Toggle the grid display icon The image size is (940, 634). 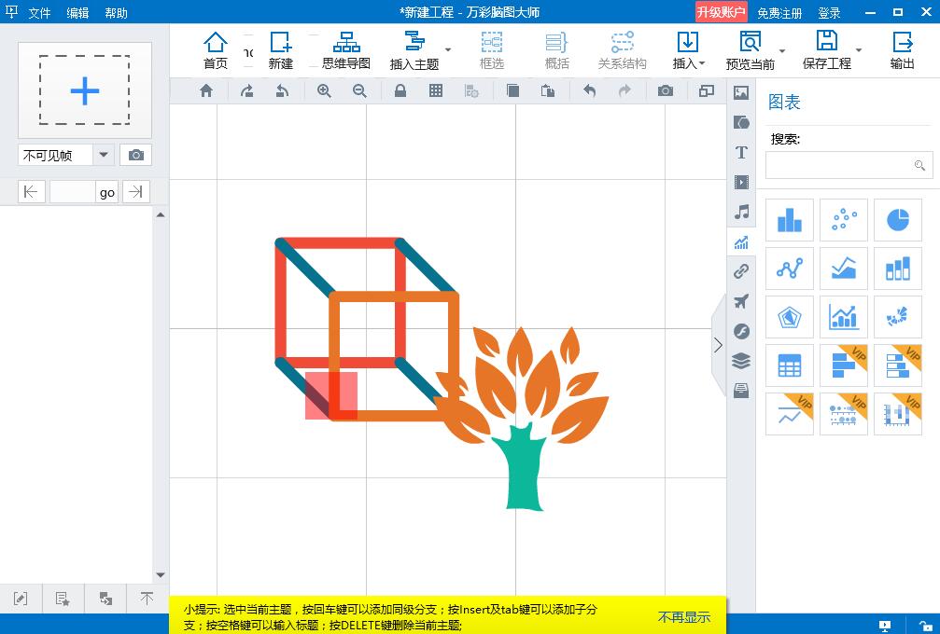(x=436, y=90)
